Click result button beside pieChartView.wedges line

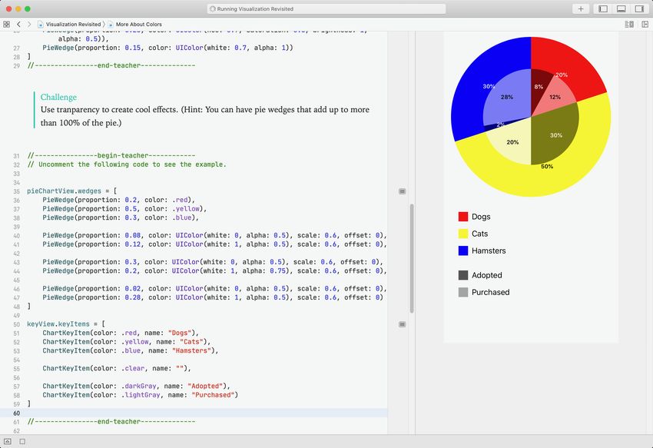tap(402, 191)
